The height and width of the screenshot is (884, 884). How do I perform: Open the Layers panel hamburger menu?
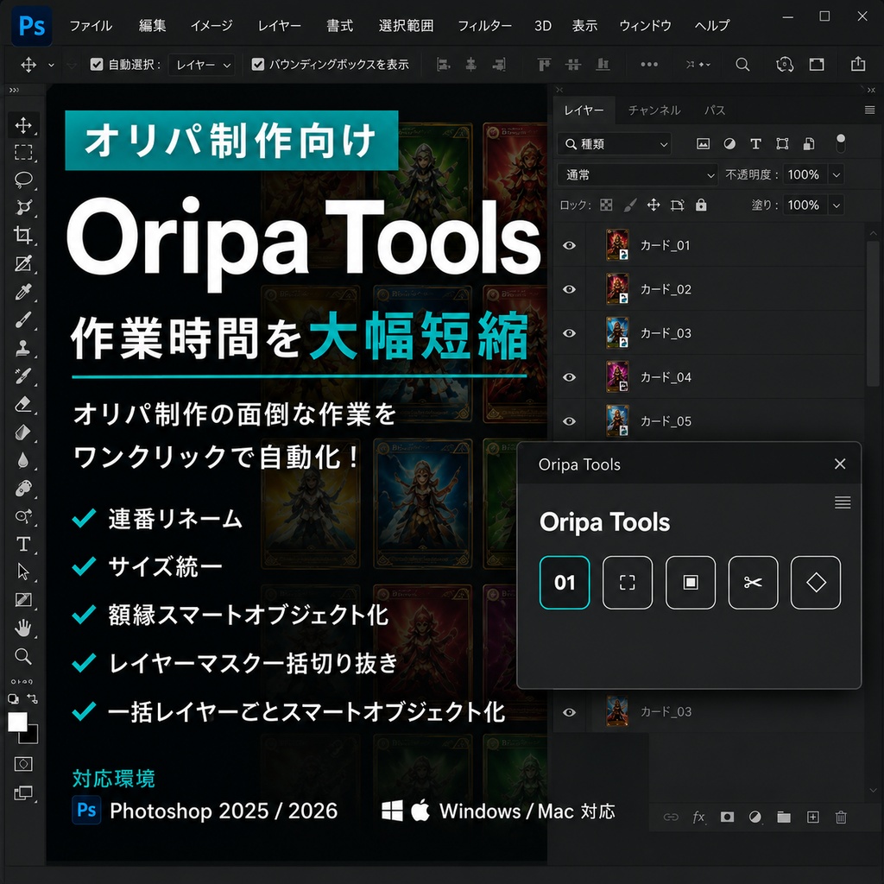click(x=869, y=110)
